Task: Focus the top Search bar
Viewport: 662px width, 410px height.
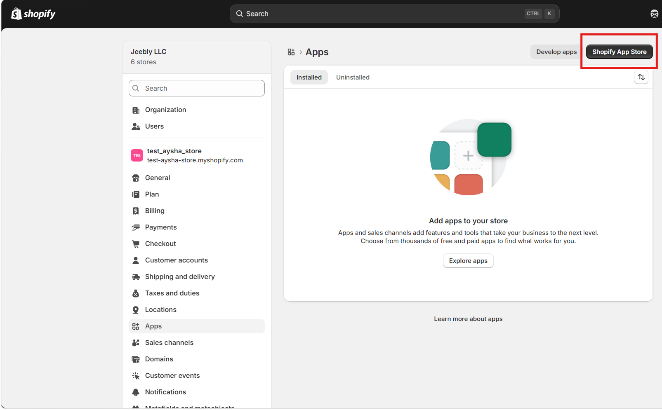Action: [394, 14]
